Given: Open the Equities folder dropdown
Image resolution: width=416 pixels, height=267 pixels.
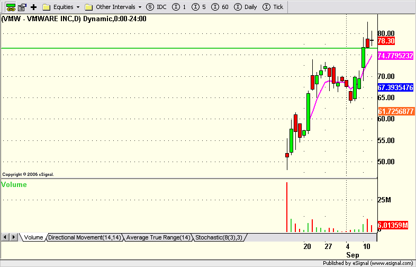Looking at the screenshot, I should click(x=61, y=7).
